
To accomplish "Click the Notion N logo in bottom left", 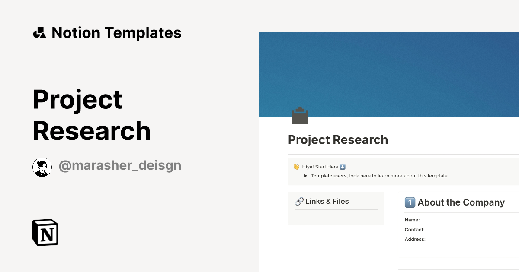I will click(45, 232).
